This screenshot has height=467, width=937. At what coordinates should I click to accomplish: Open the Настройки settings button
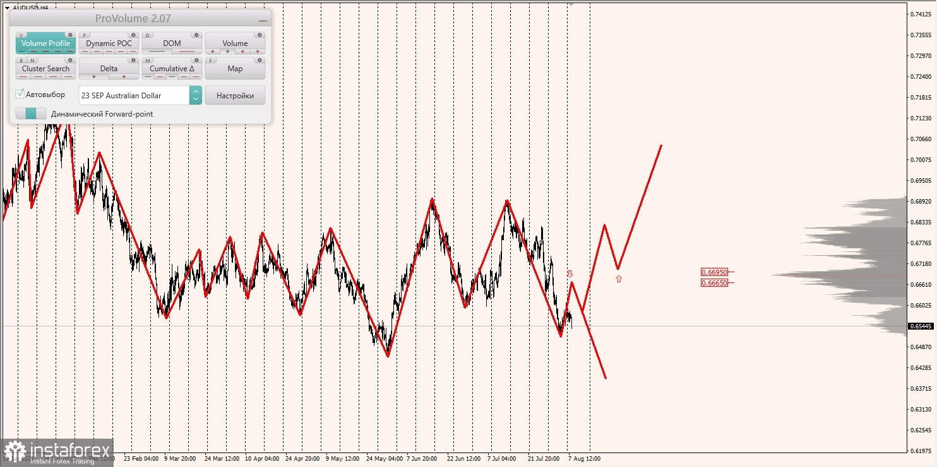[x=235, y=95]
